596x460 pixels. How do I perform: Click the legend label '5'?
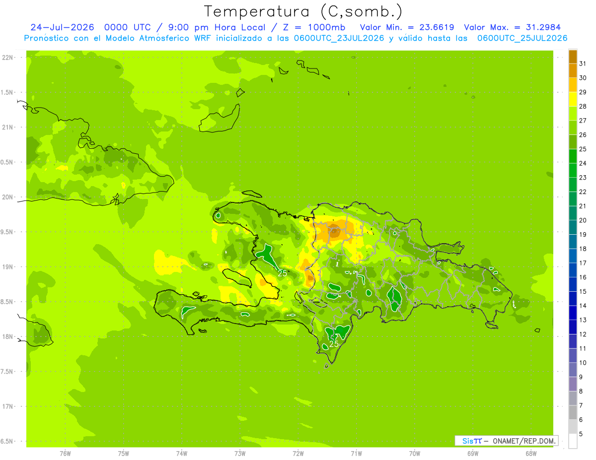[x=581, y=434]
